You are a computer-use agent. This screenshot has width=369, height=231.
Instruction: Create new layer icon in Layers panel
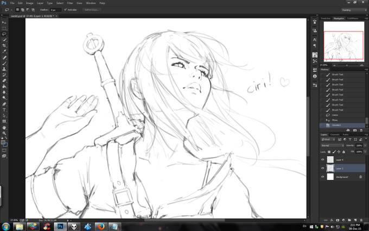[x=355, y=220]
